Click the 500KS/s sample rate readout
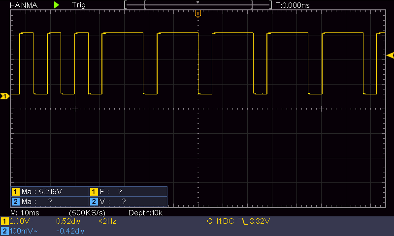The image size is (394, 236). click(x=88, y=213)
